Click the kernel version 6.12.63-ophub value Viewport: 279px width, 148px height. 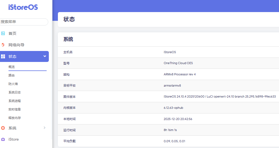[173, 108]
